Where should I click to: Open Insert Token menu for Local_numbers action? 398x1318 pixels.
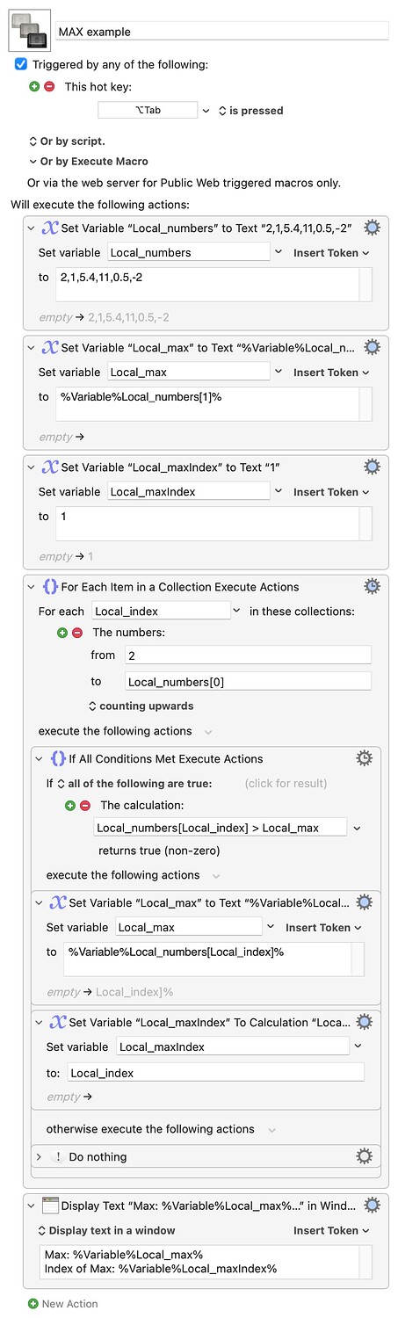point(331,252)
